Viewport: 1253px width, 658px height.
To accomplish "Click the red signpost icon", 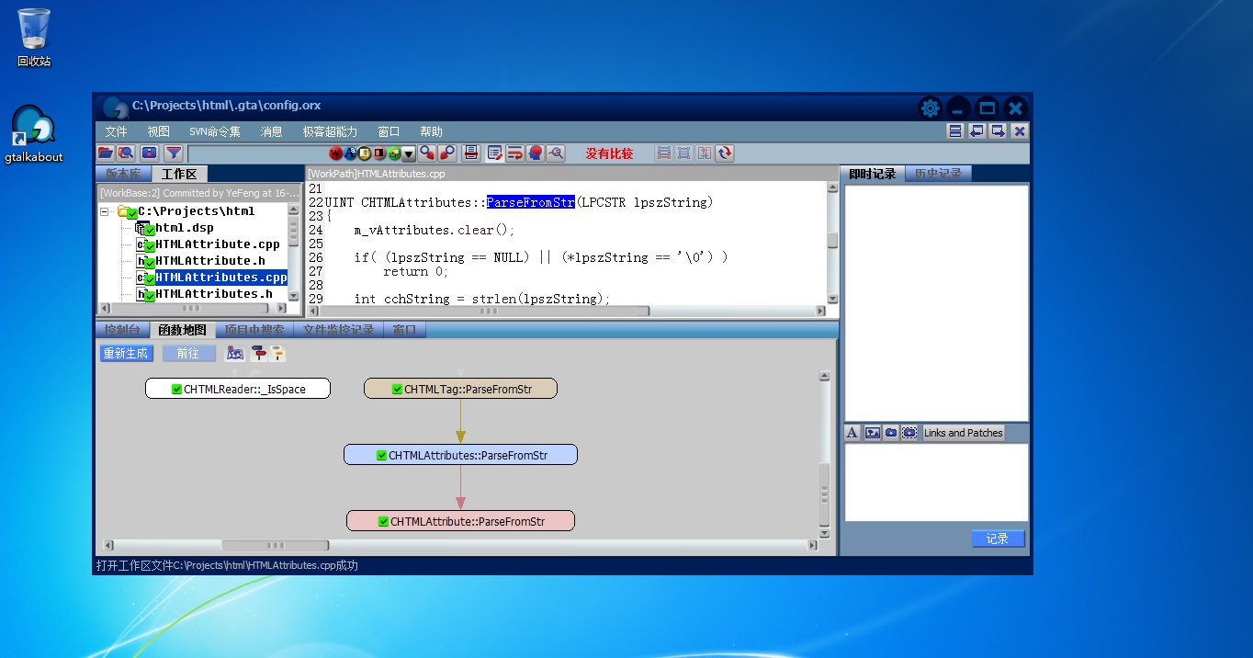I will tap(259, 353).
